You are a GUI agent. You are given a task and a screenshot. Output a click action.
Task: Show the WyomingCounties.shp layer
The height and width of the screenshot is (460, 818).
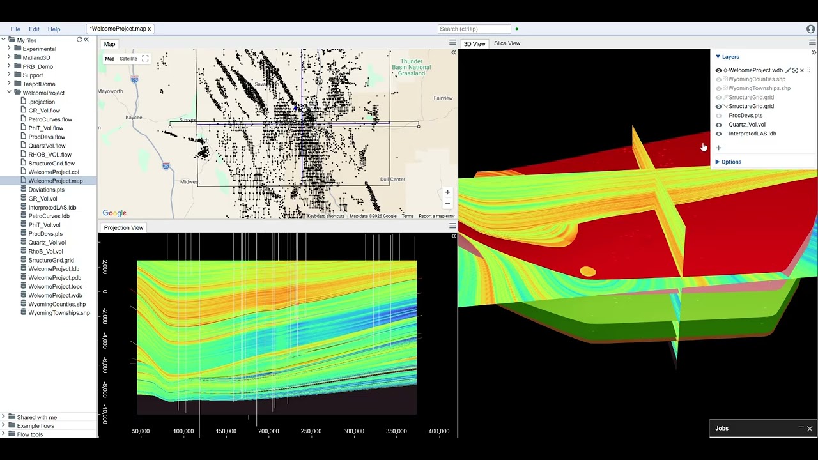coord(718,79)
